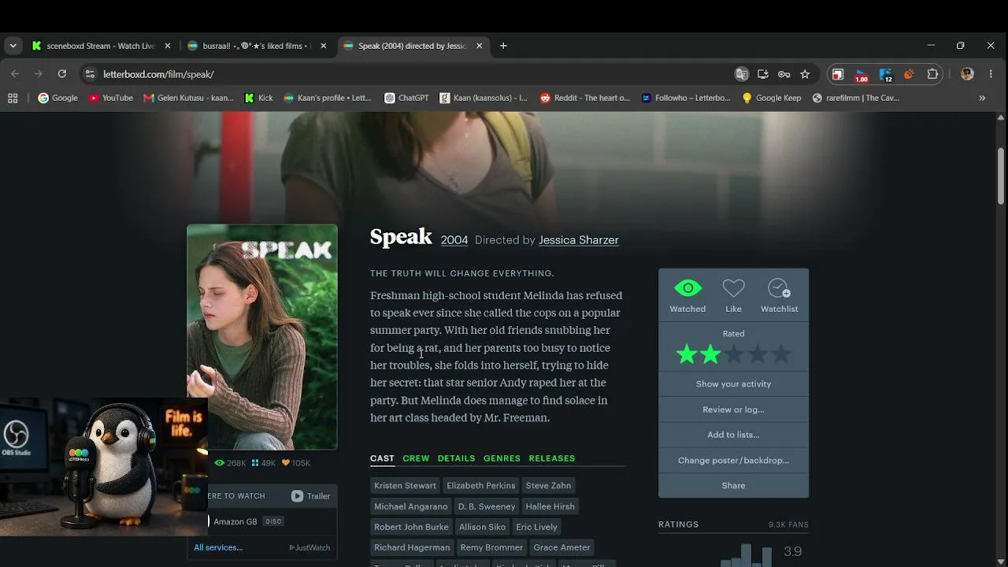Image resolution: width=1008 pixels, height=567 pixels.
Task: Click the Google Translate icon
Action: (x=741, y=74)
